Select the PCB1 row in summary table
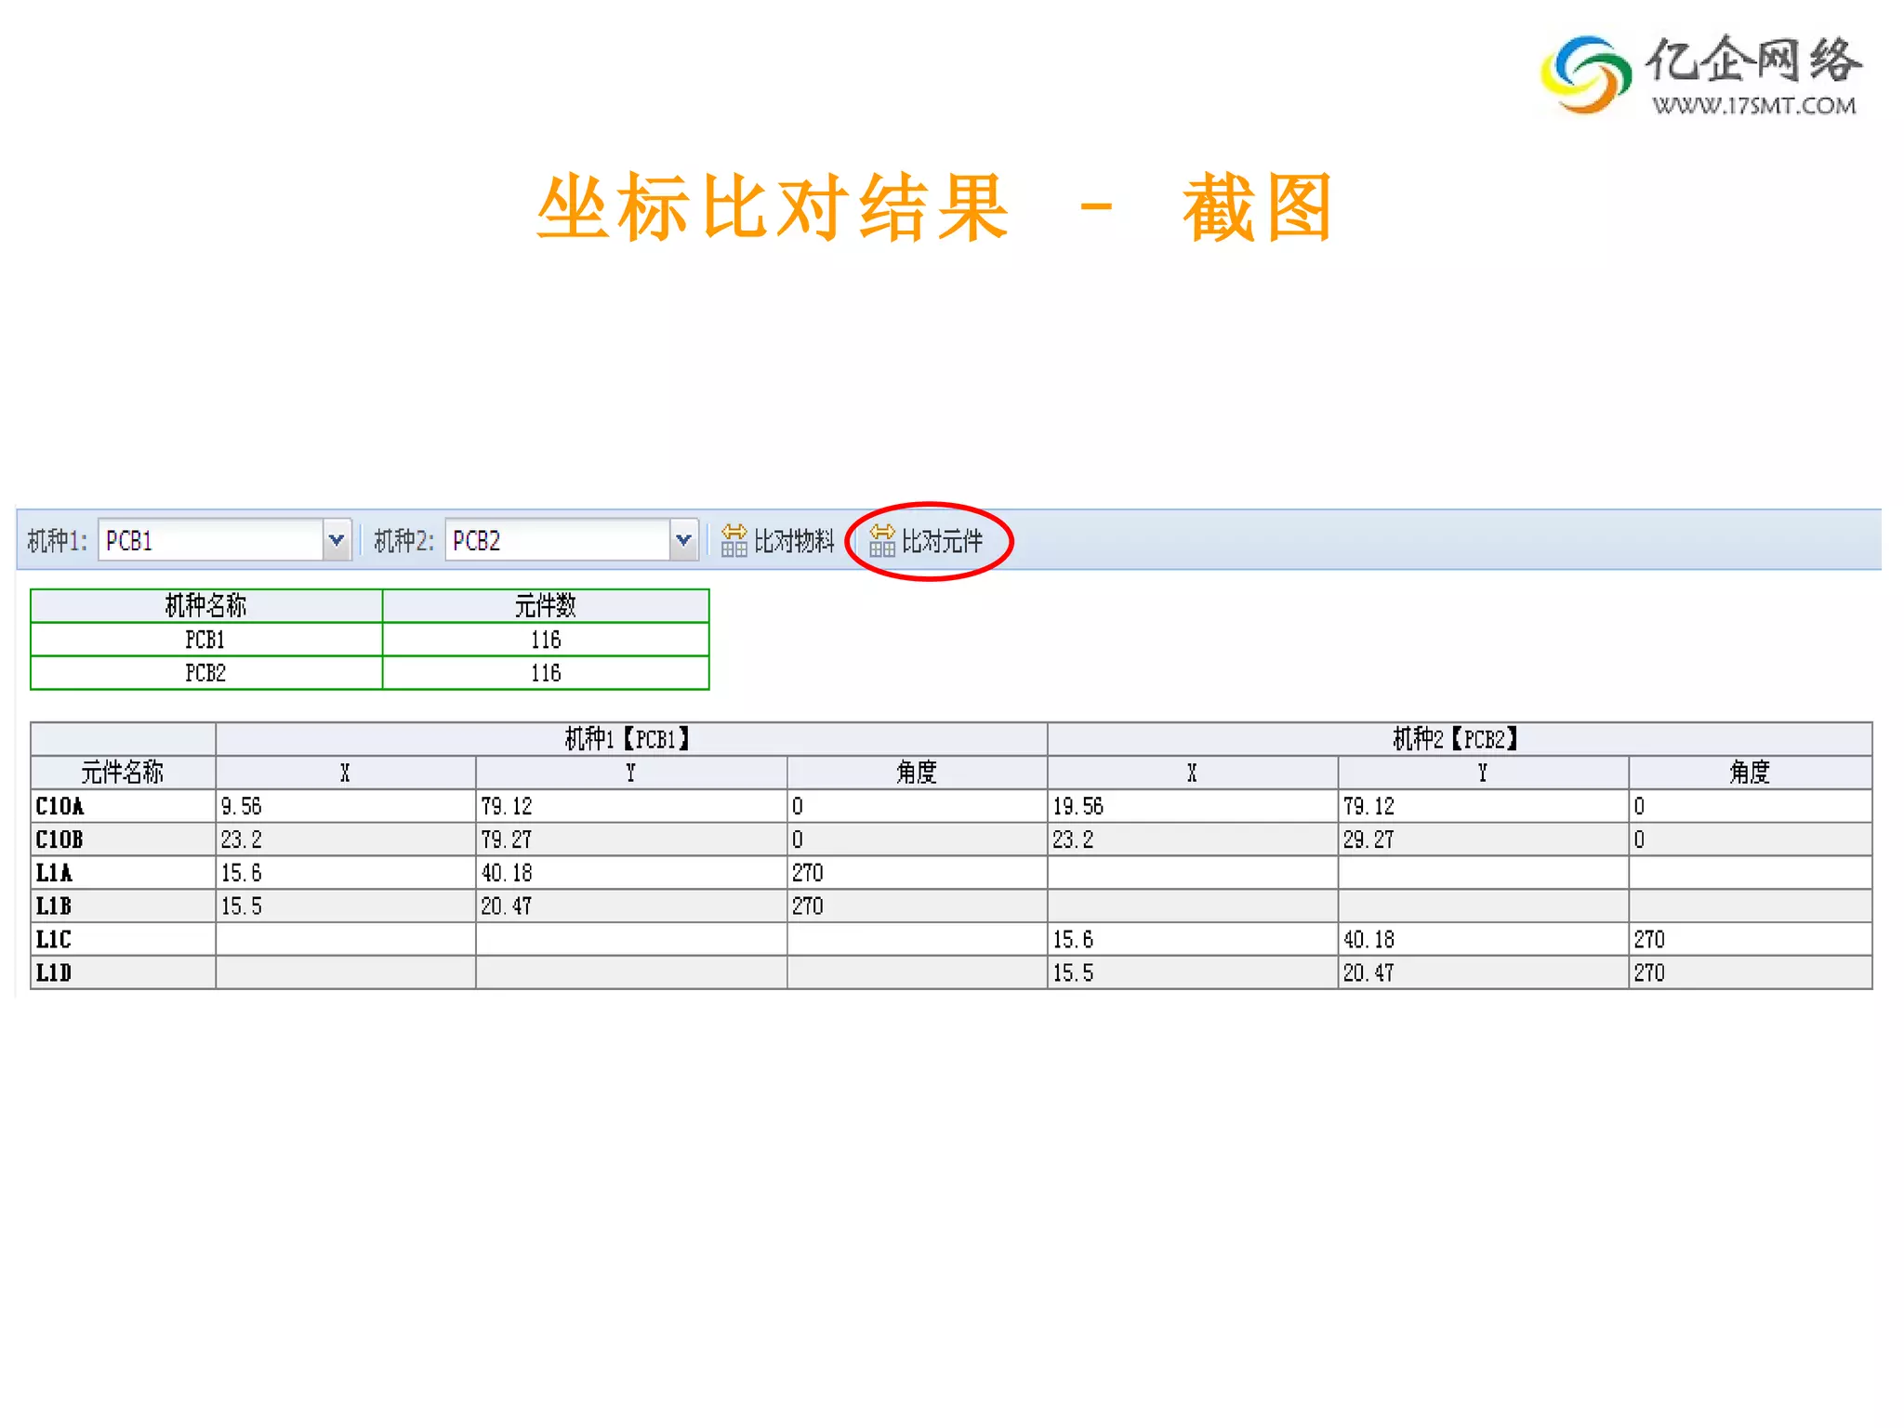The width and height of the screenshot is (1904, 1428). [370, 640]
